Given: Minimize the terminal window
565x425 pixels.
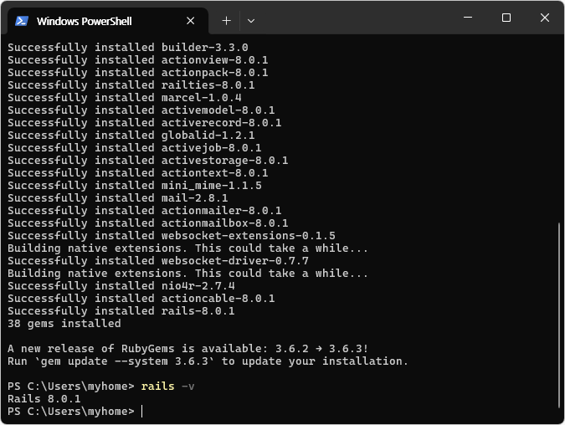Looking at the screenshot, I should [467, 18].
